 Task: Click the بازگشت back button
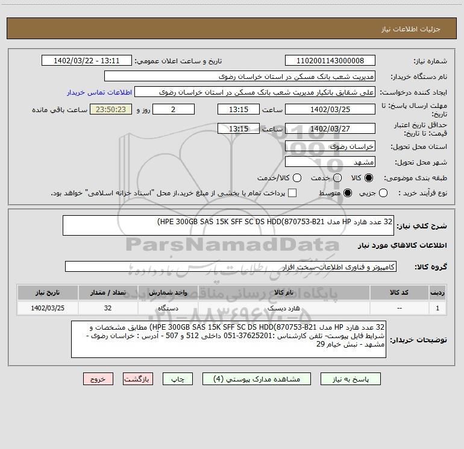138,379
